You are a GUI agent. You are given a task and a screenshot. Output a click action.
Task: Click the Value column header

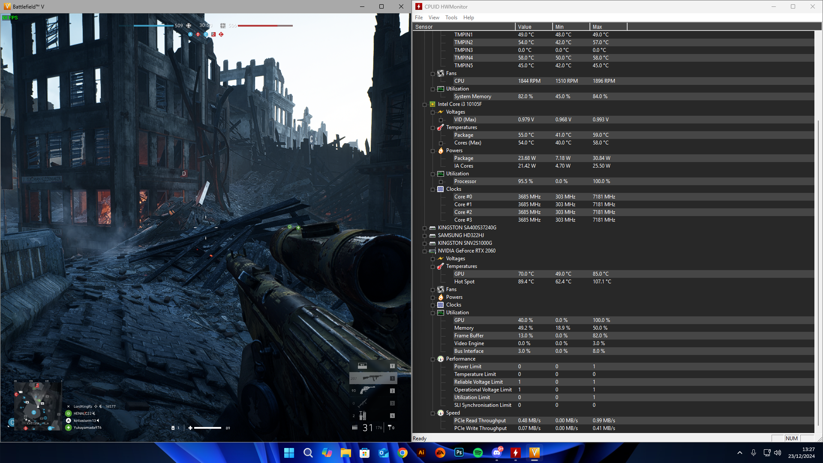pyautogui.click(x=534, y=27)
